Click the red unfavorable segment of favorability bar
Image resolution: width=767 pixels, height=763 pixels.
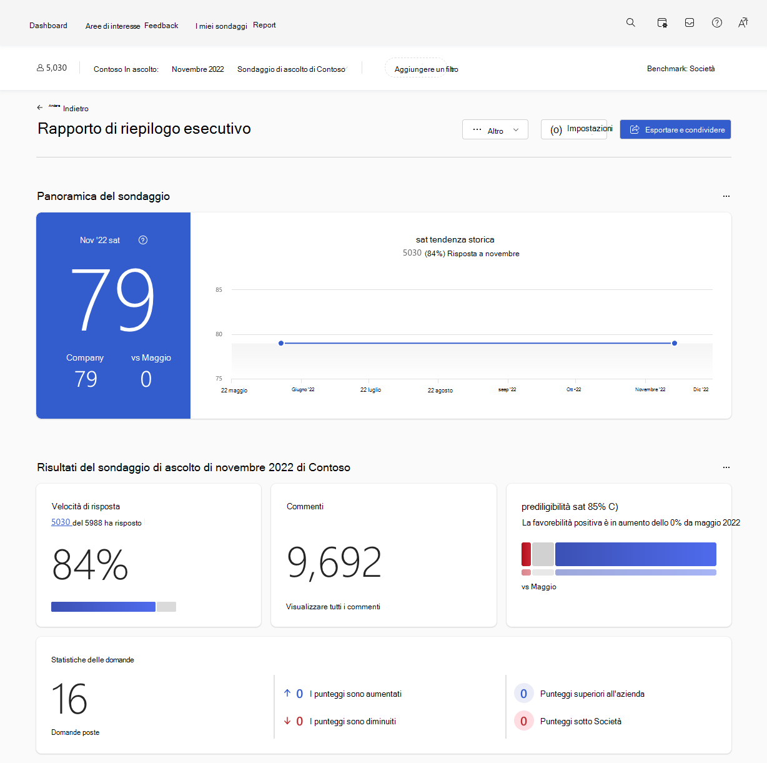tap(526, 554)
